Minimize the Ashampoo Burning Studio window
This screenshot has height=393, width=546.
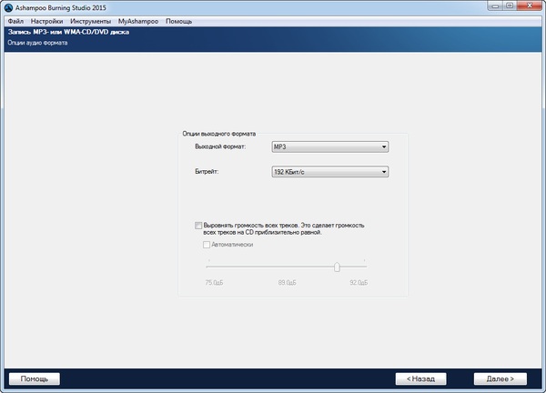(496, 5)
